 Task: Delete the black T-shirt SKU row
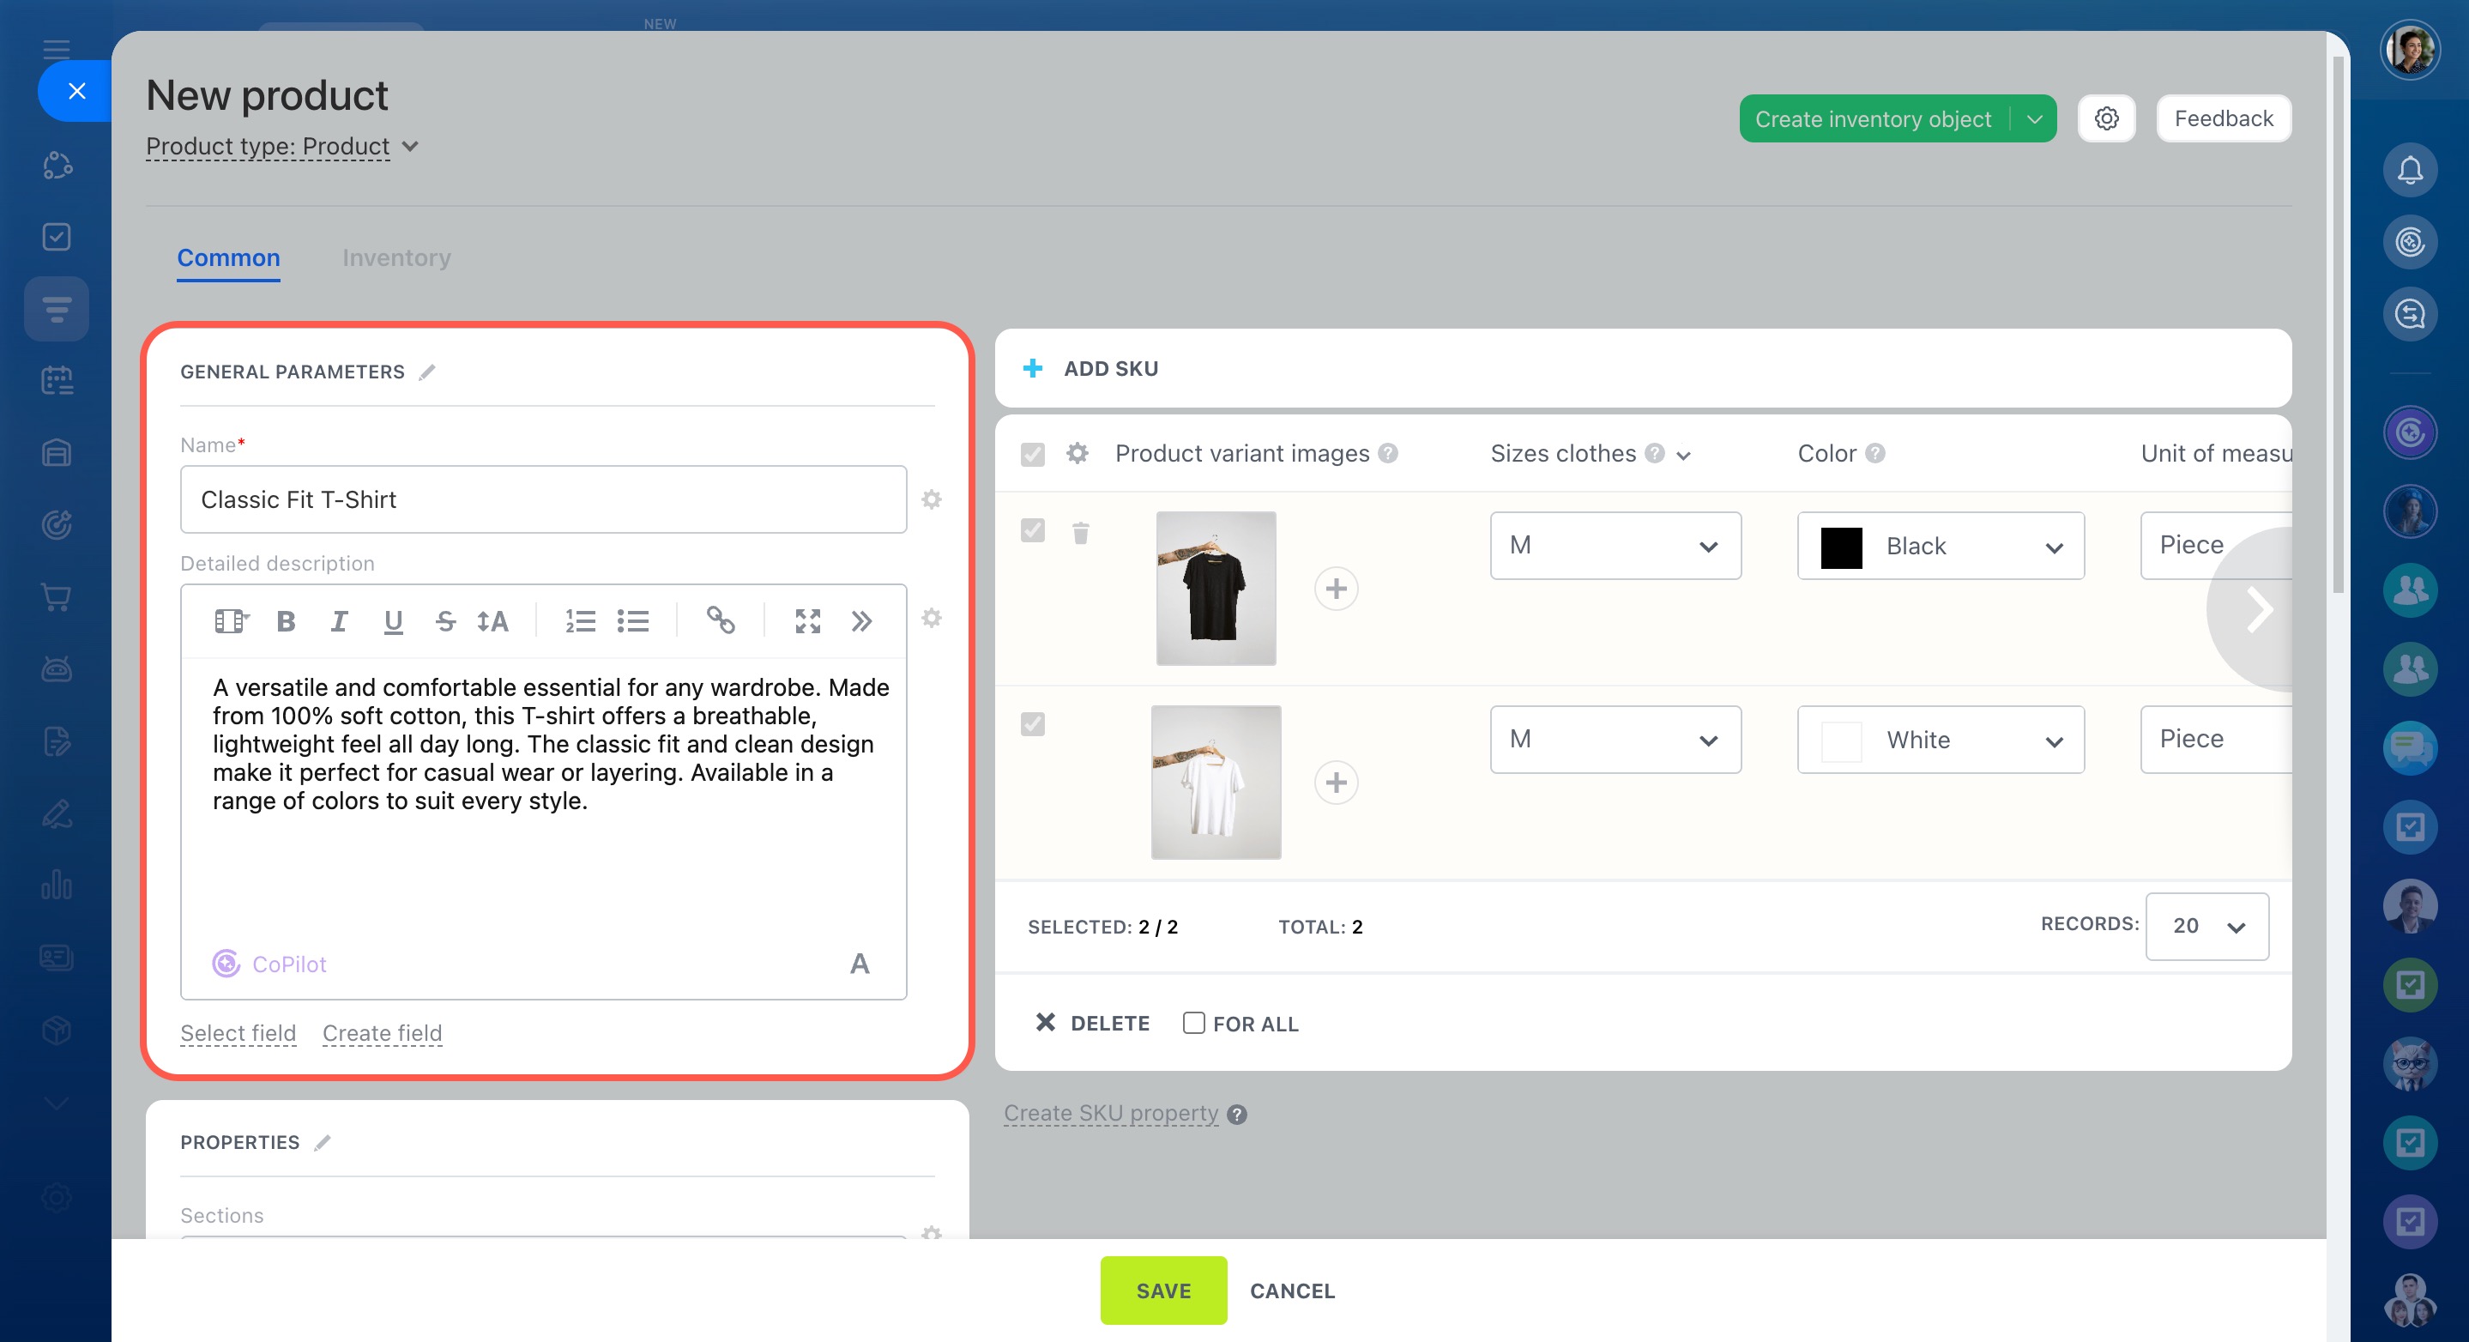[1080, 532]
